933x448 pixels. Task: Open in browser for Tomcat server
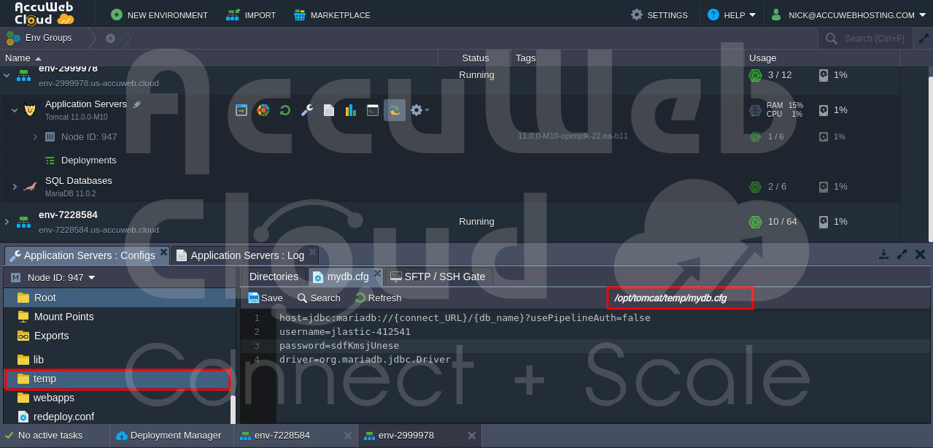coord(241,110)
